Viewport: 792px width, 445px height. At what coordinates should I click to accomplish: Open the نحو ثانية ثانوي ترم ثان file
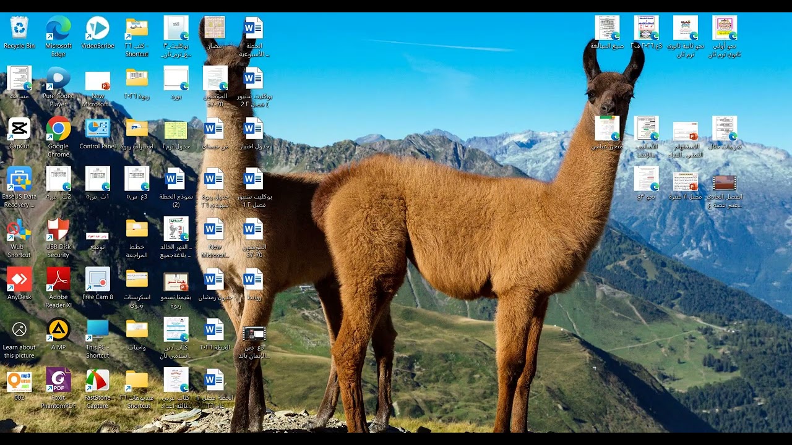(x=686, y=28)
